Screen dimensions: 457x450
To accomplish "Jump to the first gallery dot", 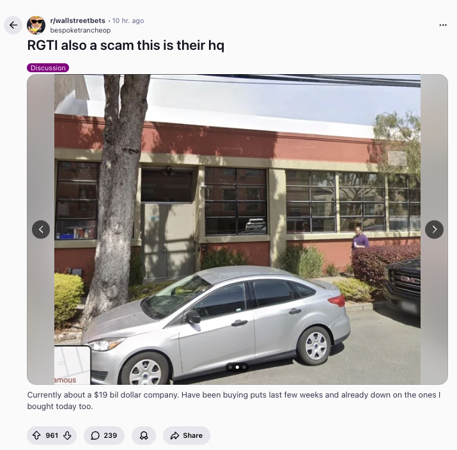I will click(231, 368).
